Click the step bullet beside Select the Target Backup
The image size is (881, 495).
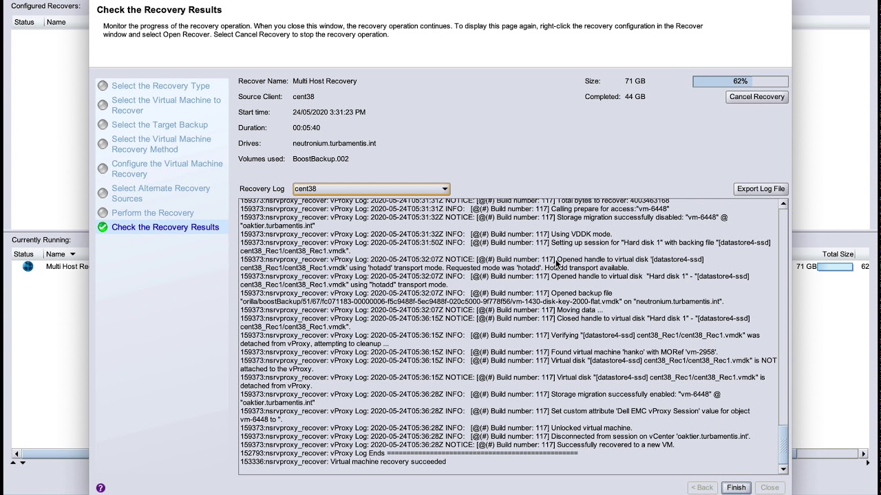click(103, 125)
